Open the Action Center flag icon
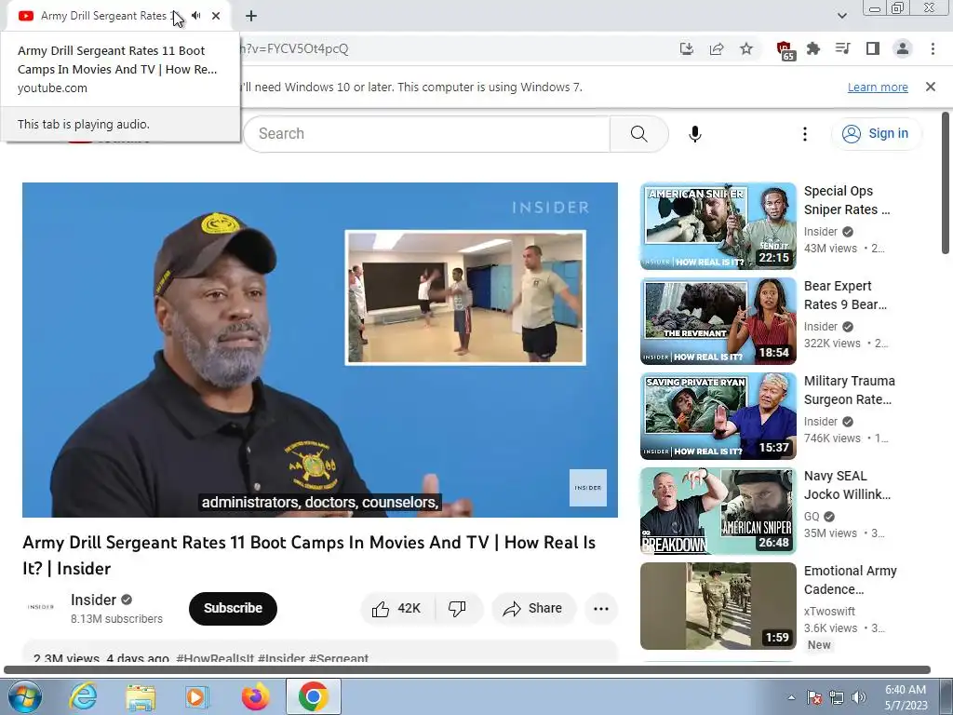Screen dimensions: 953x715 [x=813, y=697]
